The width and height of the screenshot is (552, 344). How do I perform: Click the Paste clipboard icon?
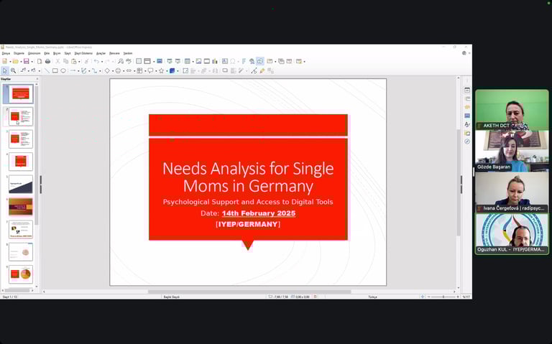pyautogui.click(x=74, y=62)
